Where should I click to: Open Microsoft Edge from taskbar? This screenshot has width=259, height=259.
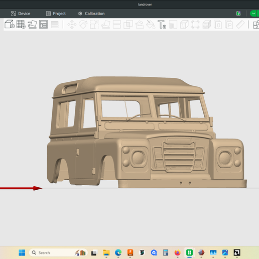118,252
